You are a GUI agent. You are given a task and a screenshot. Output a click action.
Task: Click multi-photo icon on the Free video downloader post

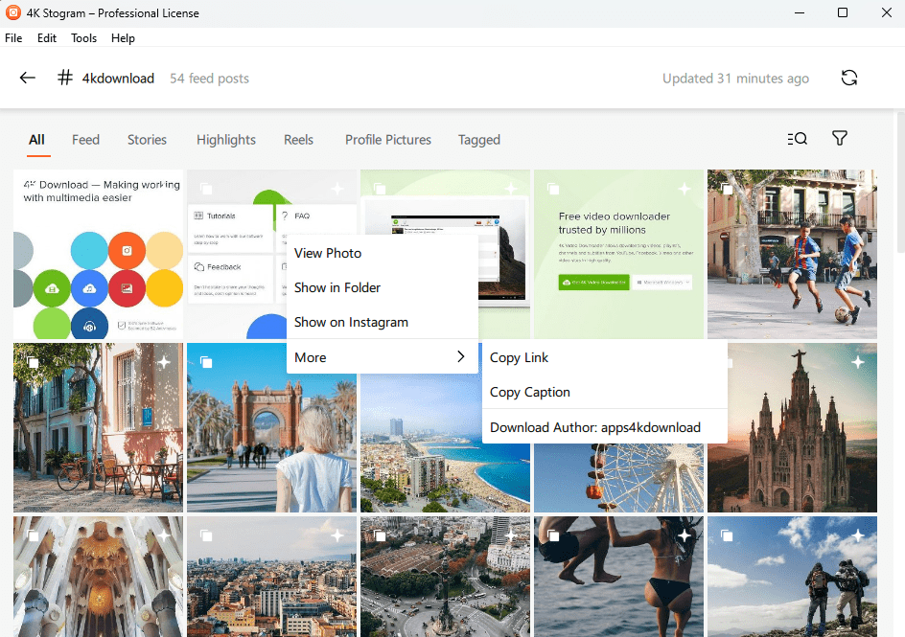point(553,189)
